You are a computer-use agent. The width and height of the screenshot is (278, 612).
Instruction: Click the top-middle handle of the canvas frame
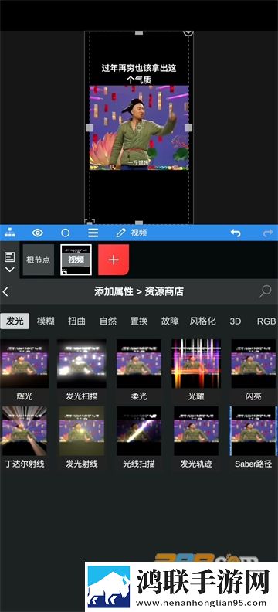click(139, 32)
